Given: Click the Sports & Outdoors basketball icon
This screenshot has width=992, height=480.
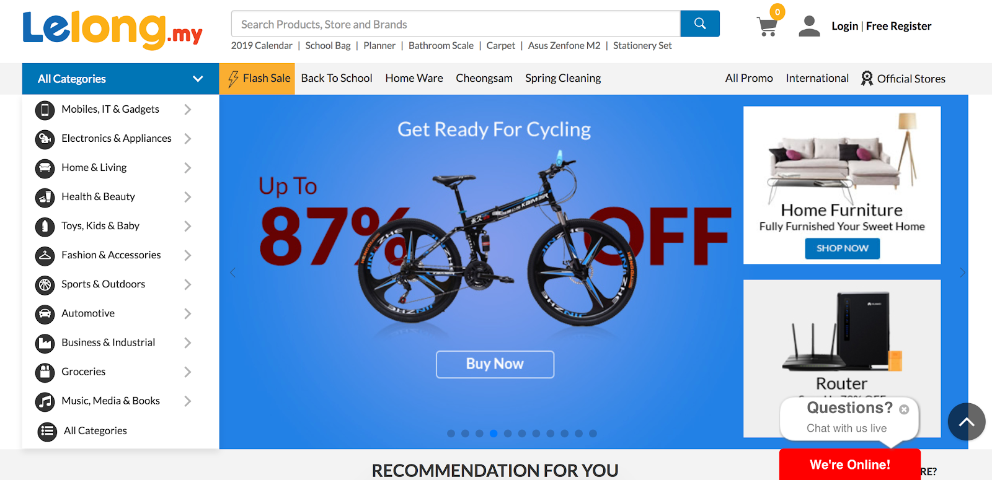Looking at the screenshot, I should 45,285.
